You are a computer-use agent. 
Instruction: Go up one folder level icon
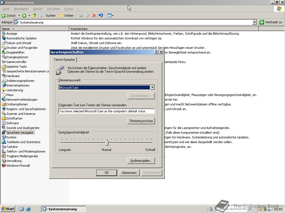34,16
